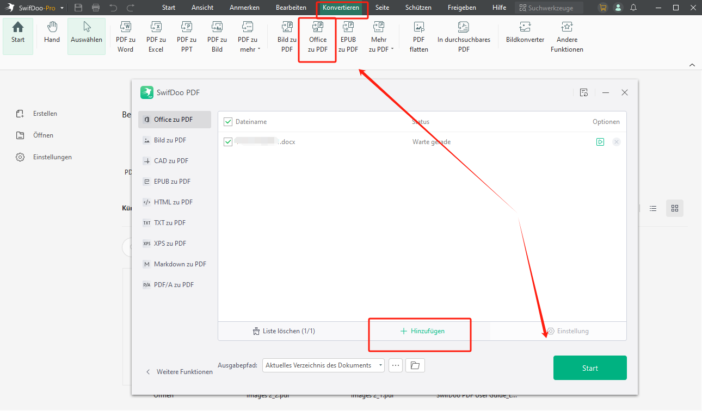Switch to list view icon
The width and height of the screenshot is (702, 411).
pyautogui.click(x=653, y=208)
